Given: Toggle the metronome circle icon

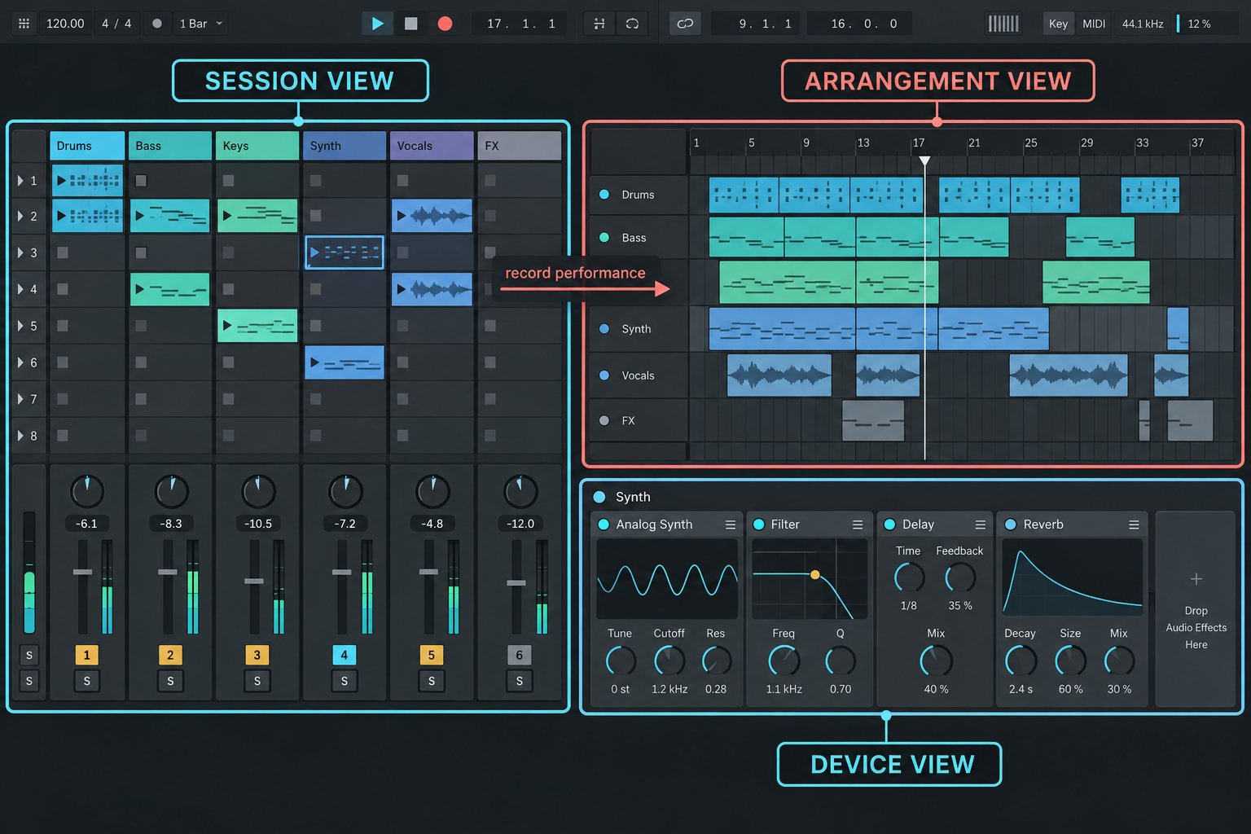Looking at the screenshot, I should pyautogui.click(x=157, y=24).
